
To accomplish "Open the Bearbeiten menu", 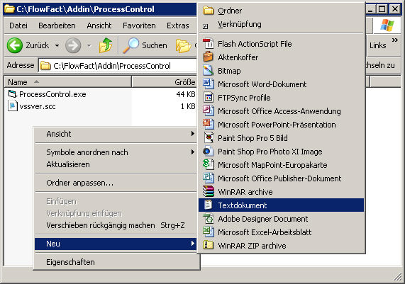I will coord(57,25).
